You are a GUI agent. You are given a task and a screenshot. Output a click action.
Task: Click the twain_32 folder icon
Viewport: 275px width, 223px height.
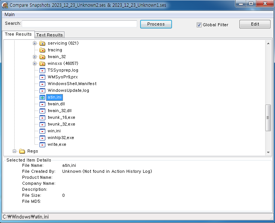(42, 57)
